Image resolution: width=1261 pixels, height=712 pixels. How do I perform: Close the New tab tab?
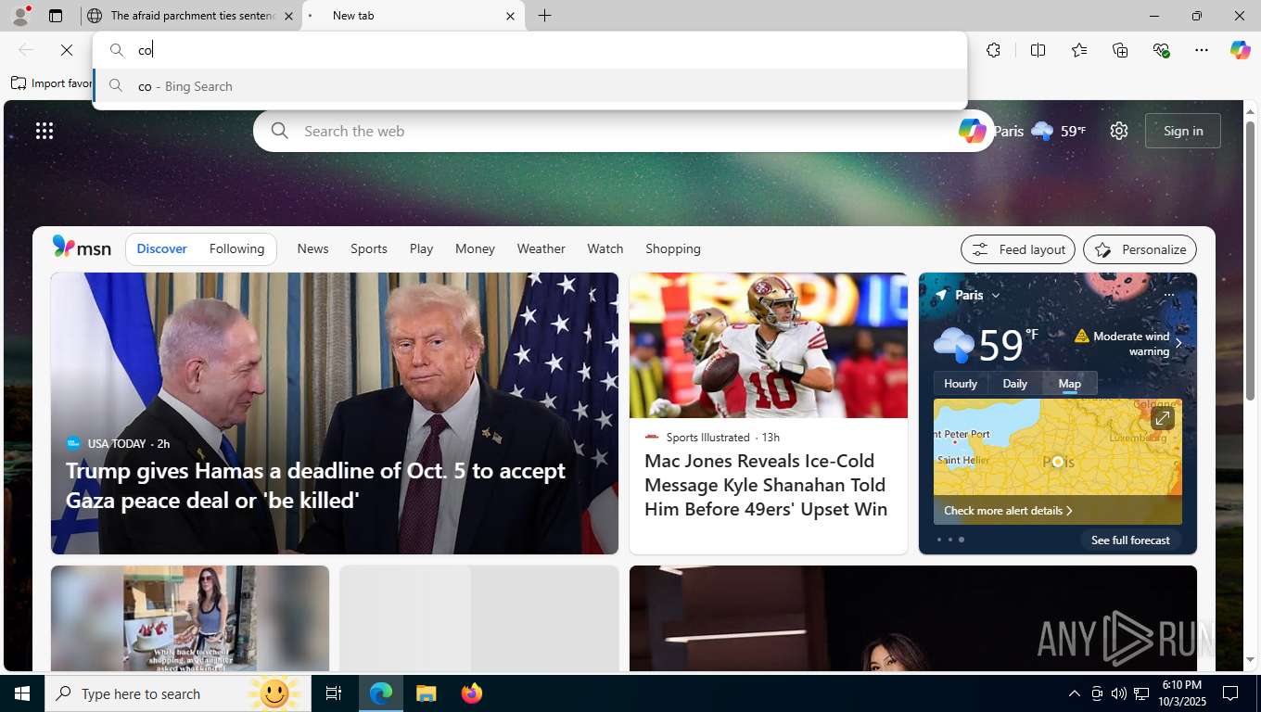(x=510, y=16)
